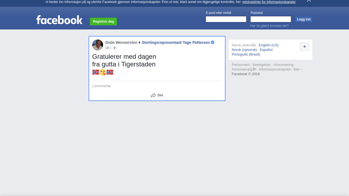Switch language to English (US)
The height and width of the screenshot is (196, 349).
coord(269,45)
